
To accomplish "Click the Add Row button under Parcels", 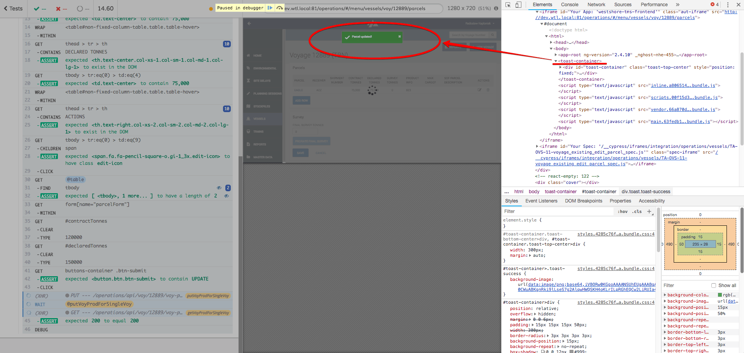I will pos(301,100).
